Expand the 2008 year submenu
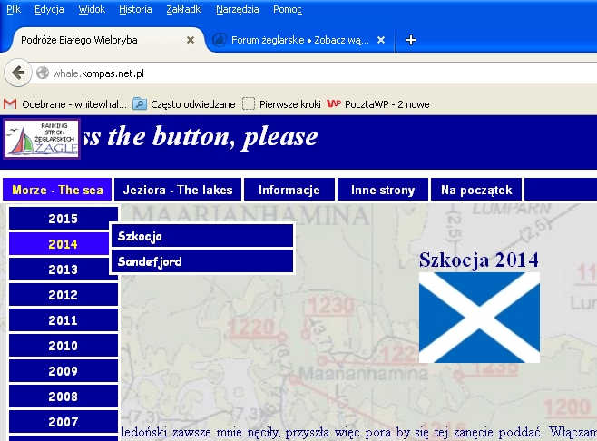 [64, 397]
